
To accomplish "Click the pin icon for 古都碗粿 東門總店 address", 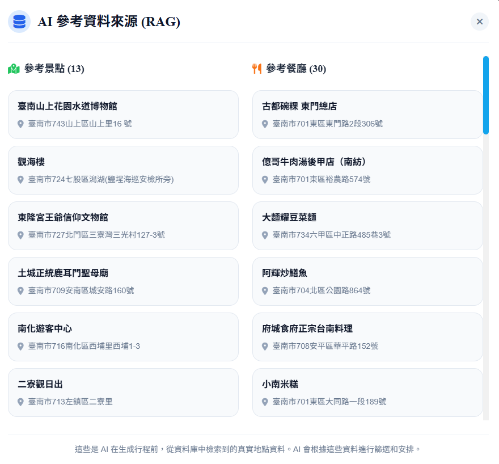I will (x=265, y=124).
